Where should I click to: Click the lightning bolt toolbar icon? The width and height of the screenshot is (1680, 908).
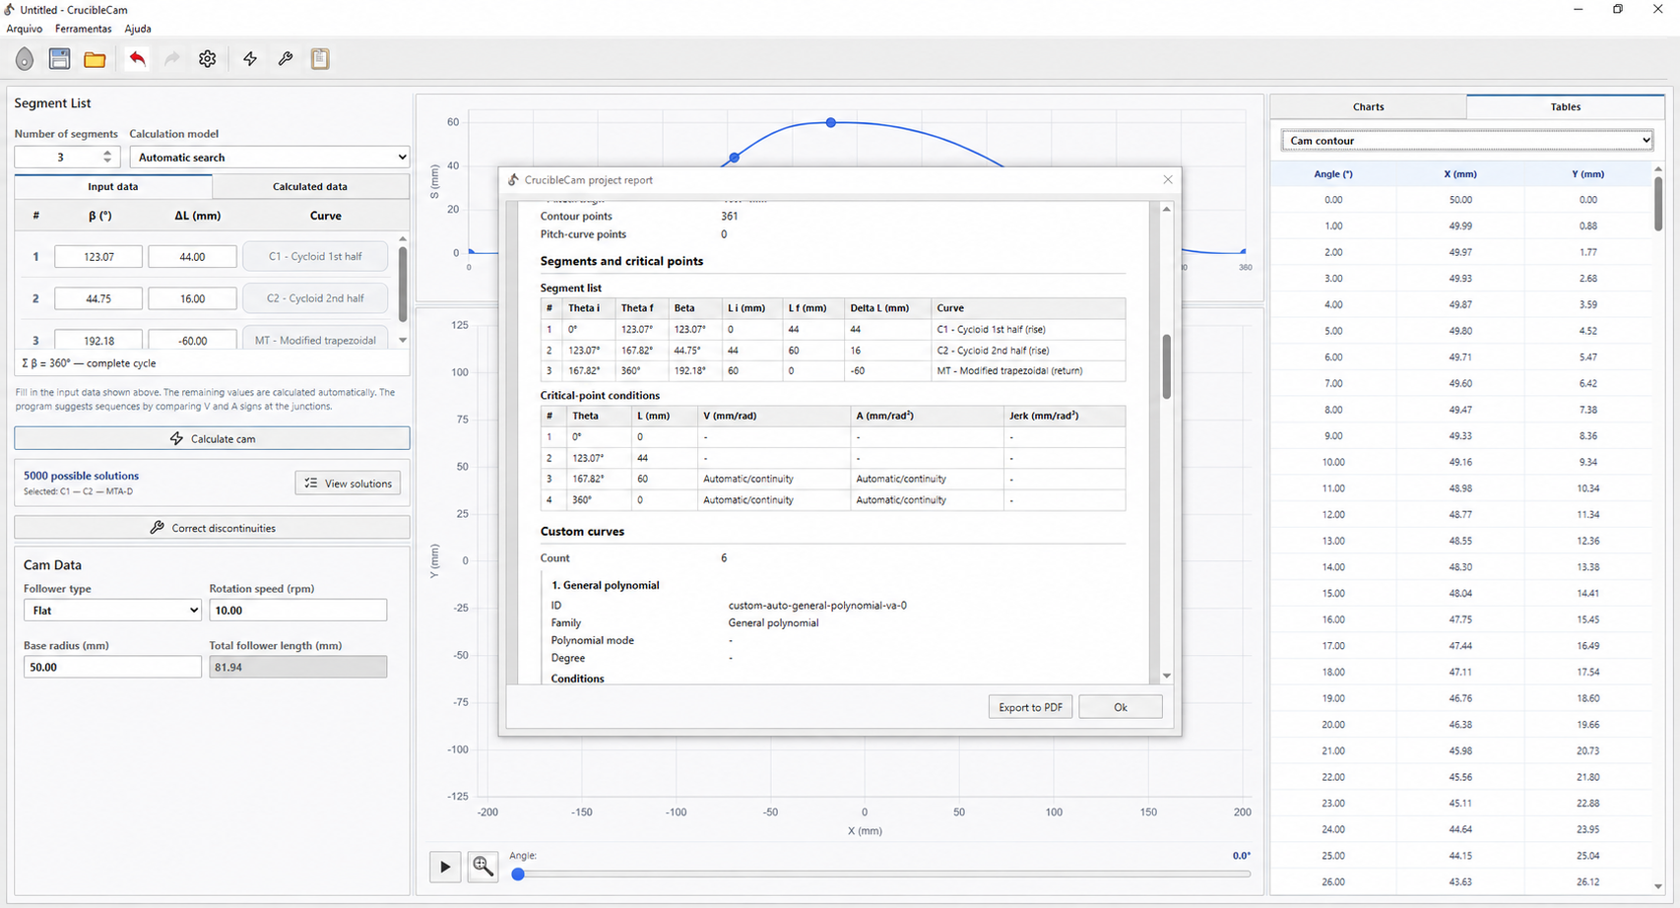pyautogui.click(x=250, y=59)
